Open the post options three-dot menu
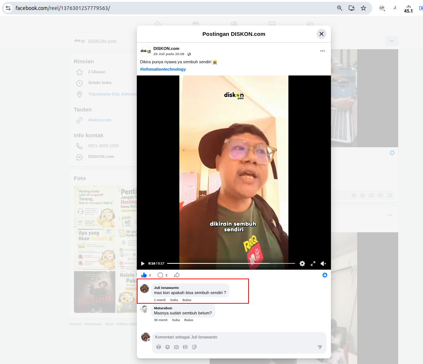This screenshot has height=364, width=423. tap(322, 51)
